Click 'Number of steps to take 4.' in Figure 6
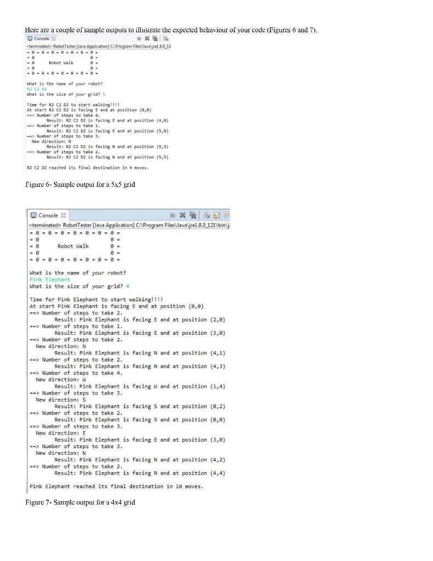The image size is (433, 561). [x=63, y=115]
